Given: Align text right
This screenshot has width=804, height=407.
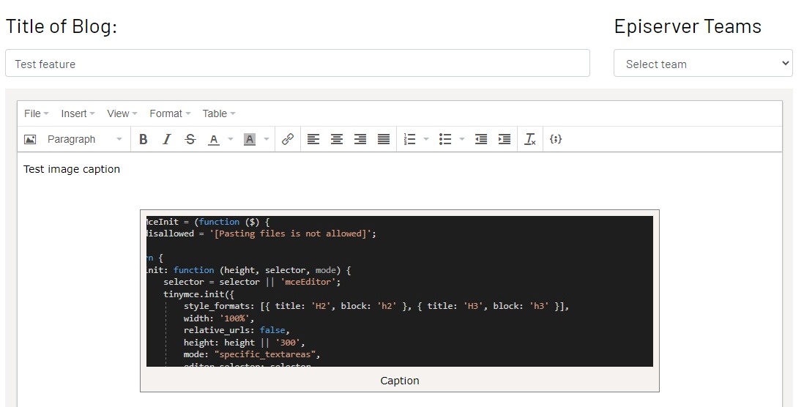Looking at the screenshot, I should [x=360, y=139].
